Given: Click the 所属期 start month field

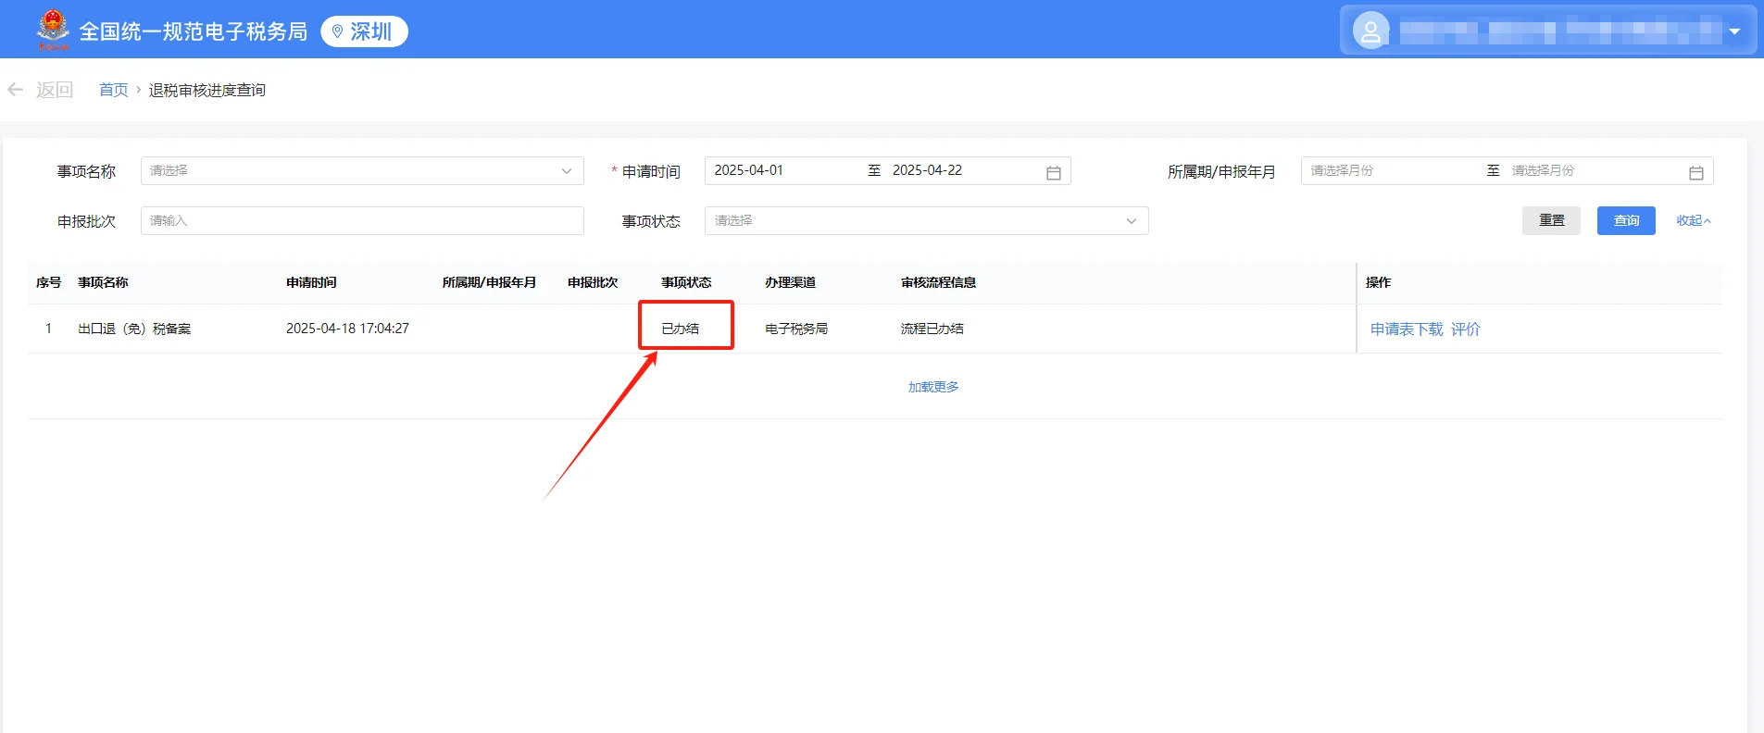Looking at the screenshot, I should click(1342, 170).
